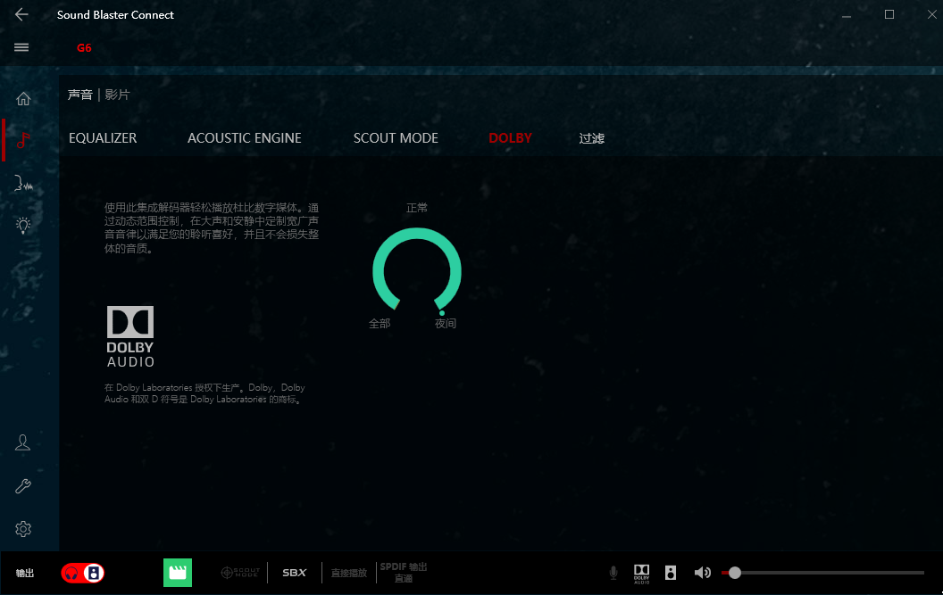
Task: Click the Dolby Audio icon in bottom bar
Action: (x=642, y=574)
